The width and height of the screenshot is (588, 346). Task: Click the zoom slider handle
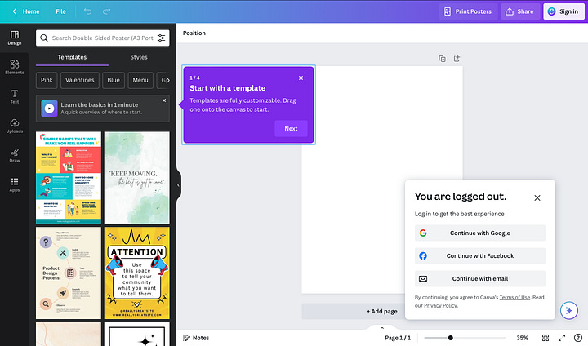coord(450,338)
